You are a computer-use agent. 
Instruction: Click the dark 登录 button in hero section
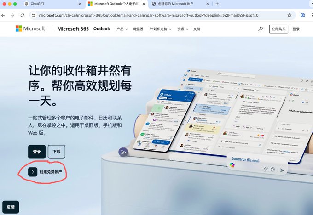37,152
